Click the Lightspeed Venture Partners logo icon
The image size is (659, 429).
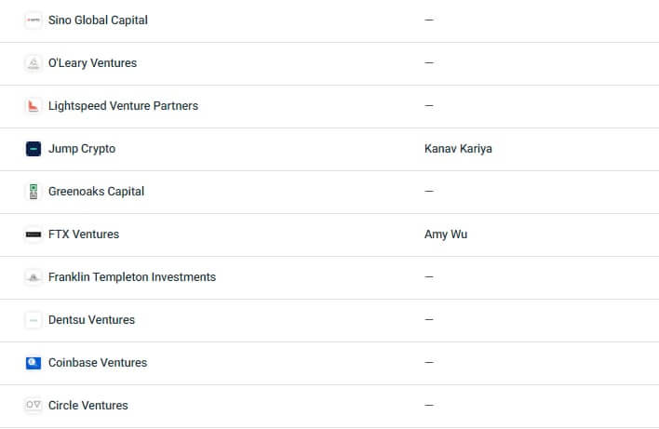point(34,106)
